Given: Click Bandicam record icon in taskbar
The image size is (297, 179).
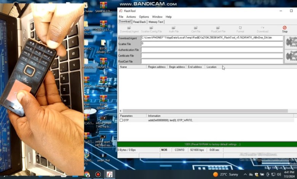Looking at the screenshot, I should 98,174.
